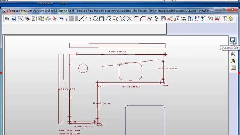Select the spline curve tool
240x135 pixels.
(x=115, y=19)
